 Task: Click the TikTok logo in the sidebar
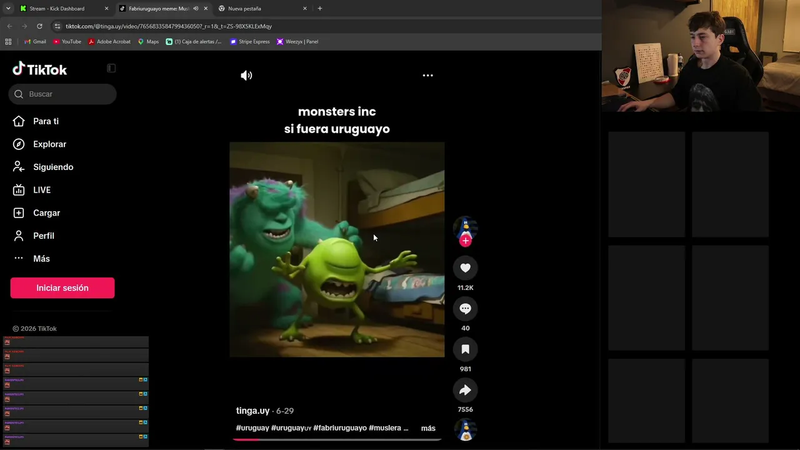point(40,69)
